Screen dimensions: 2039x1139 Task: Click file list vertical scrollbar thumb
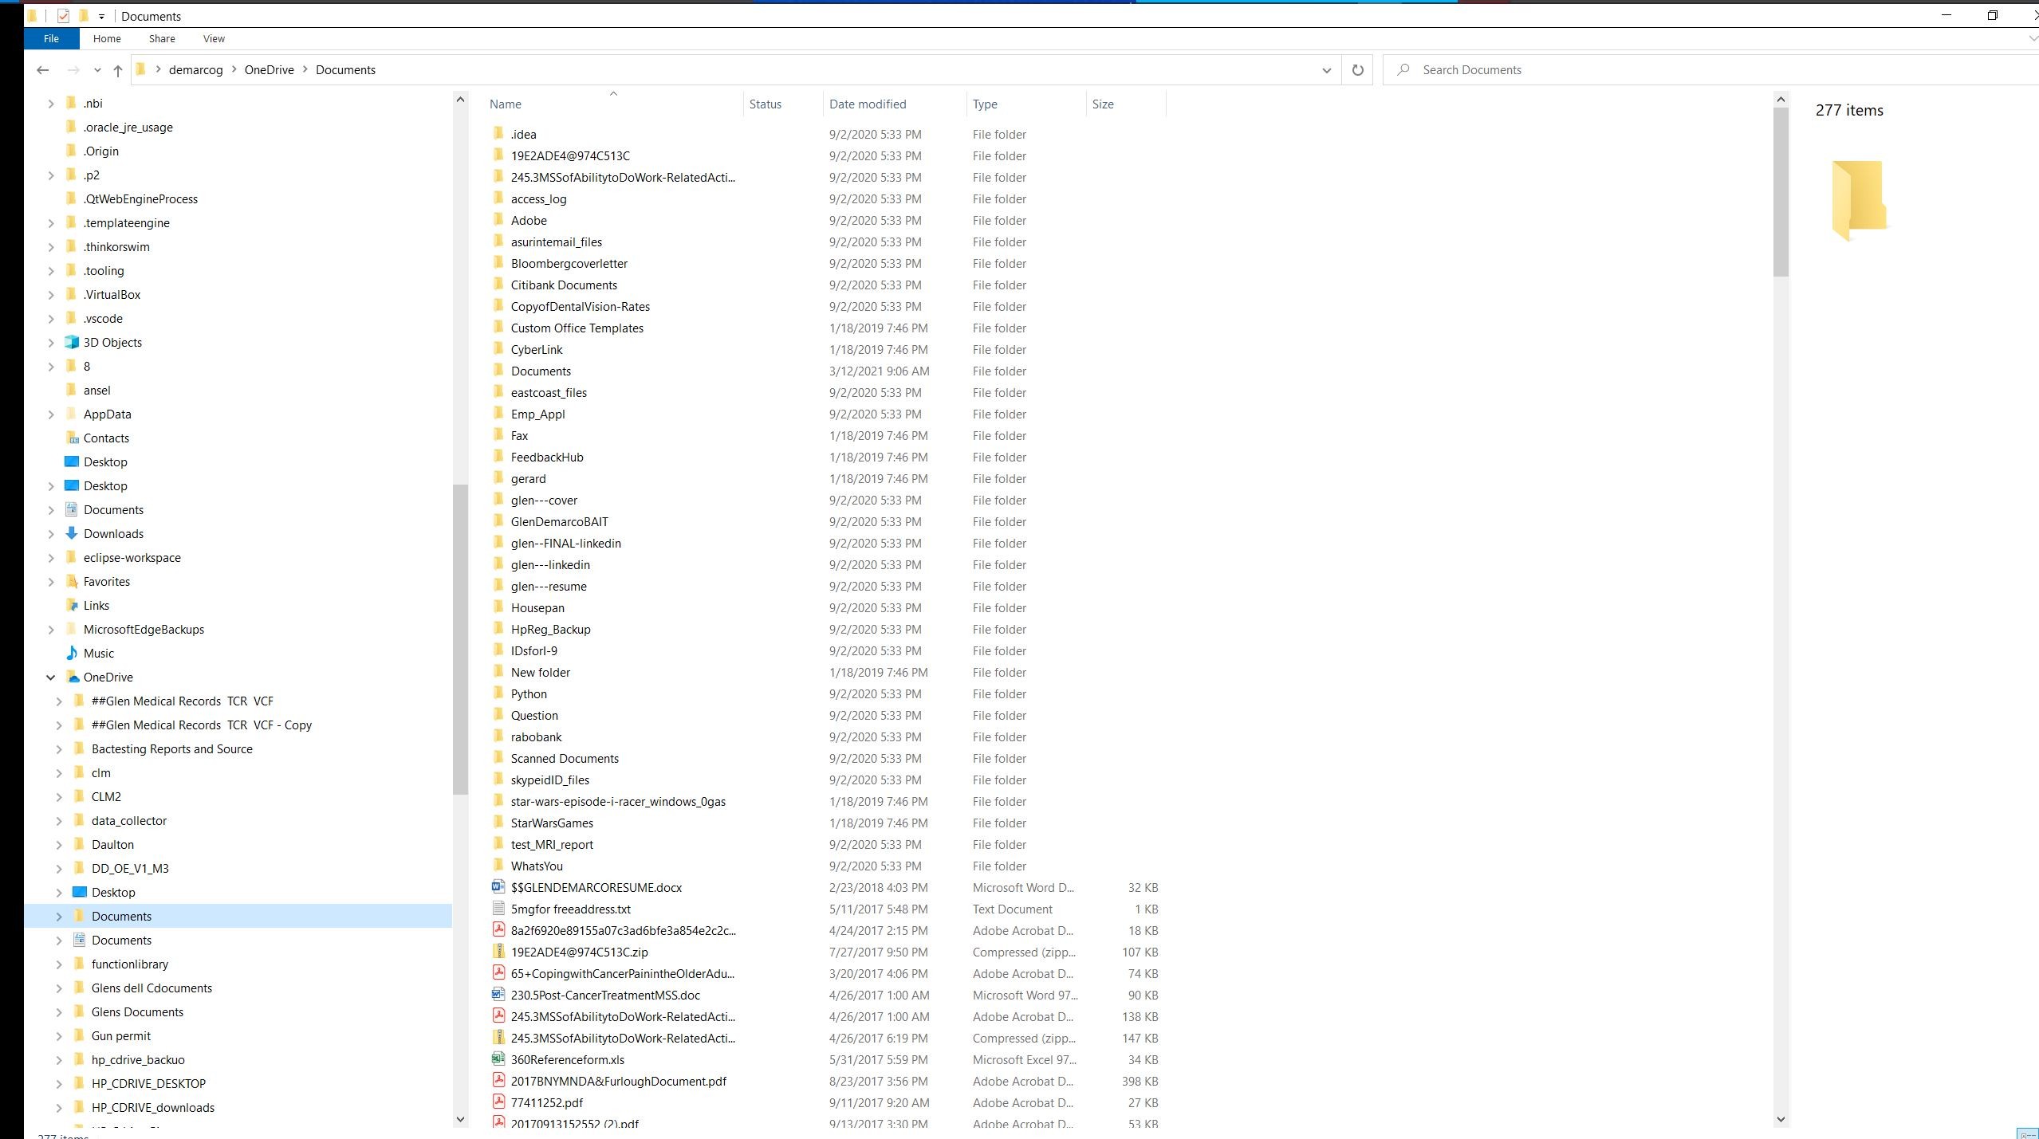coord(1781,191)
